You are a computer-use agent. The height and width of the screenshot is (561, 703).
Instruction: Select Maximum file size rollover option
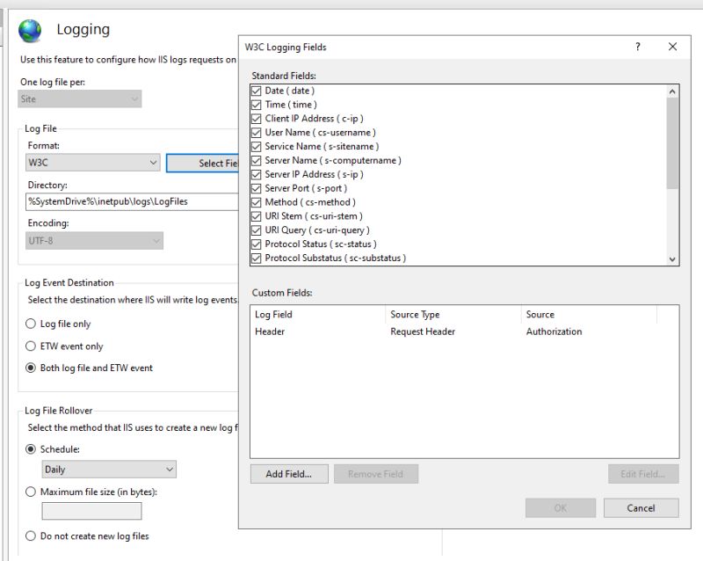pos(29,491)
